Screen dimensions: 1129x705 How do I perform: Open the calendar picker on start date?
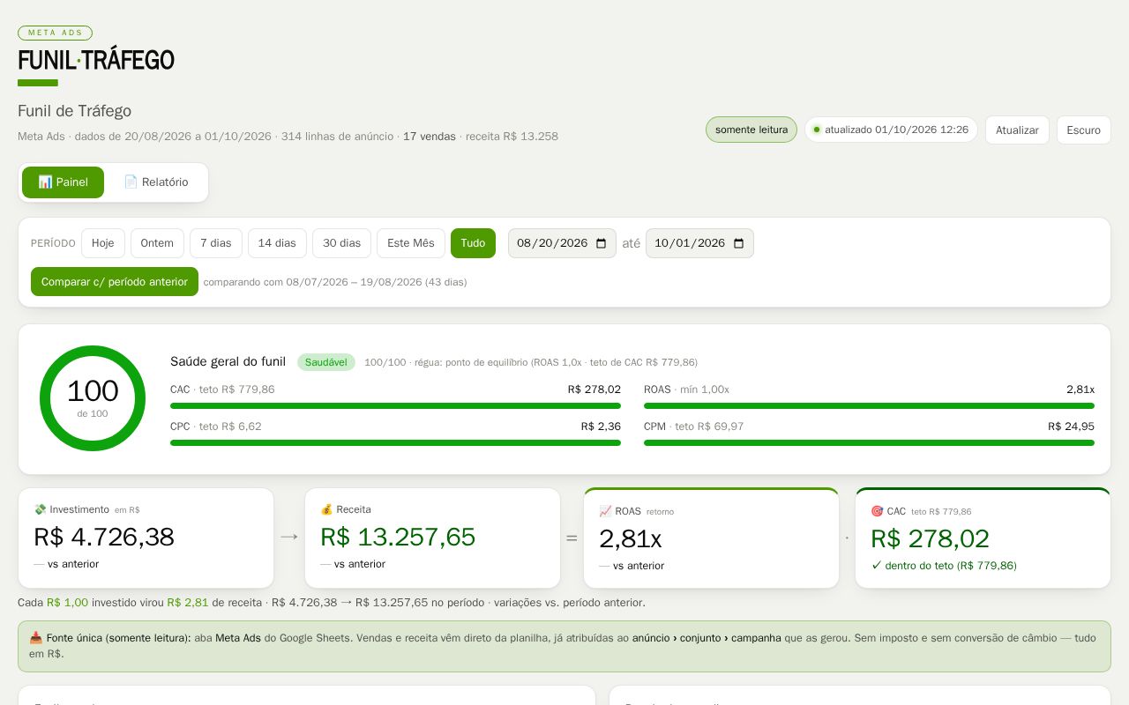602,243
